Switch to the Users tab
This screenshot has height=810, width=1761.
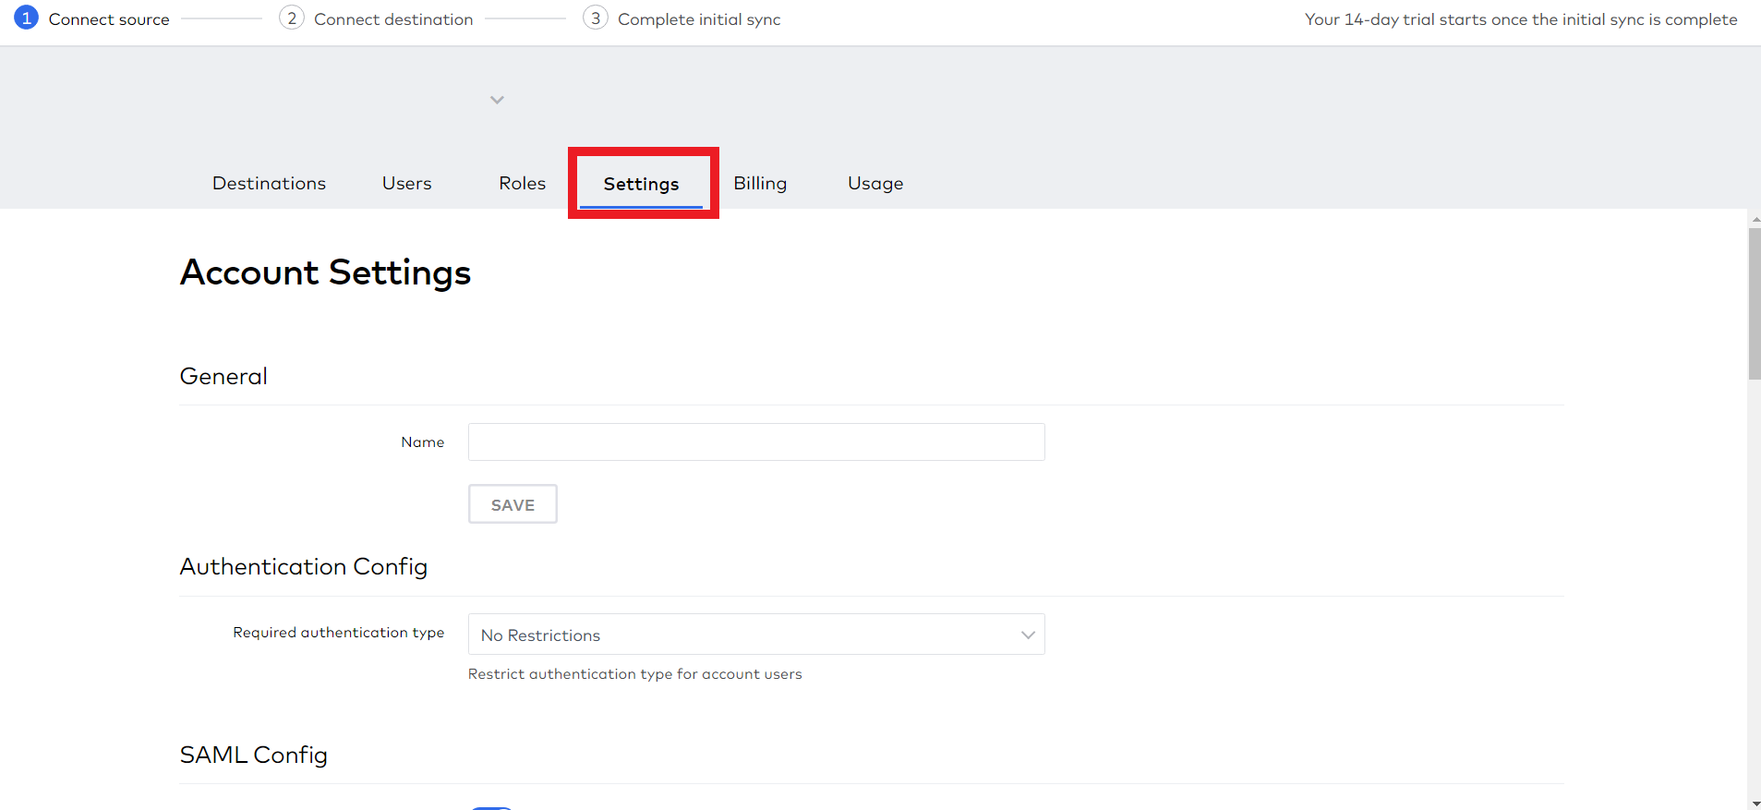pos(406,184)
